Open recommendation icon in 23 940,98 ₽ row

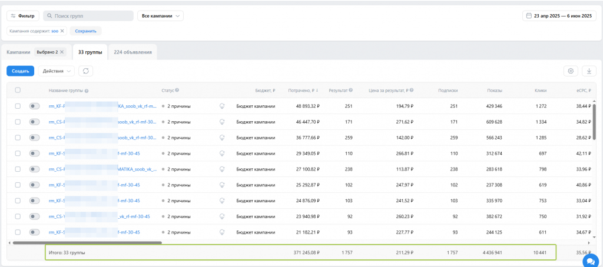point(222,216)
